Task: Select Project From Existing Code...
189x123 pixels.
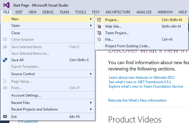Action: point(141,46)
